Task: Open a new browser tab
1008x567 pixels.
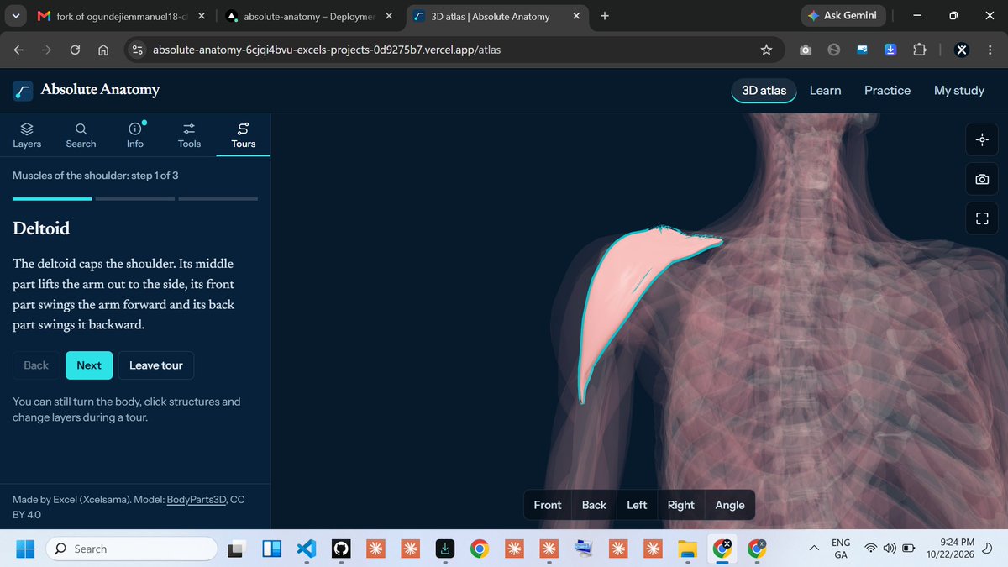Action: (x=605, y=16)
